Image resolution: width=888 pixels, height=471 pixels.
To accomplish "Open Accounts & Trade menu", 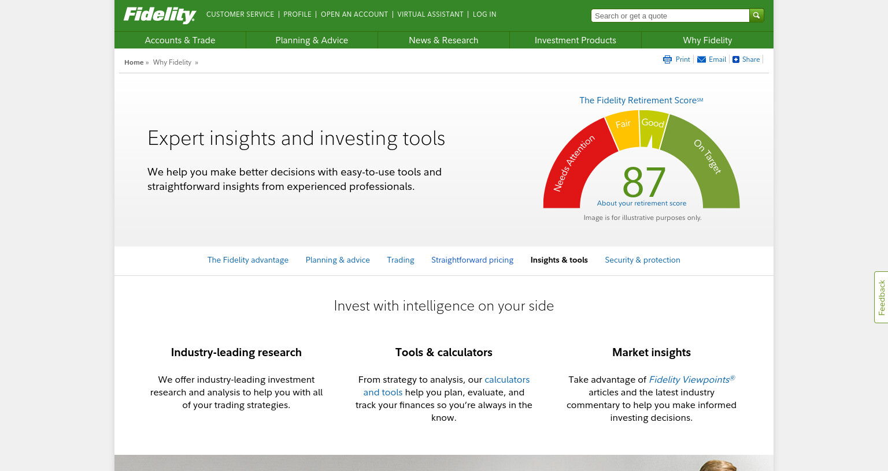I will pos(180,40).
